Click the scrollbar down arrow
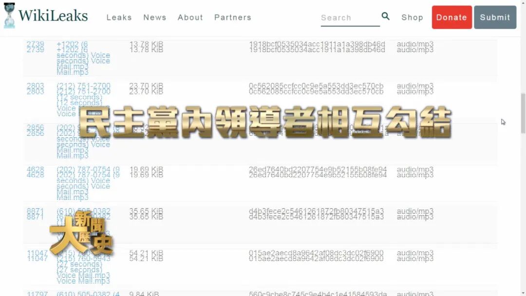The height and width of the screenshot is (296, 526). coord(523,293)
